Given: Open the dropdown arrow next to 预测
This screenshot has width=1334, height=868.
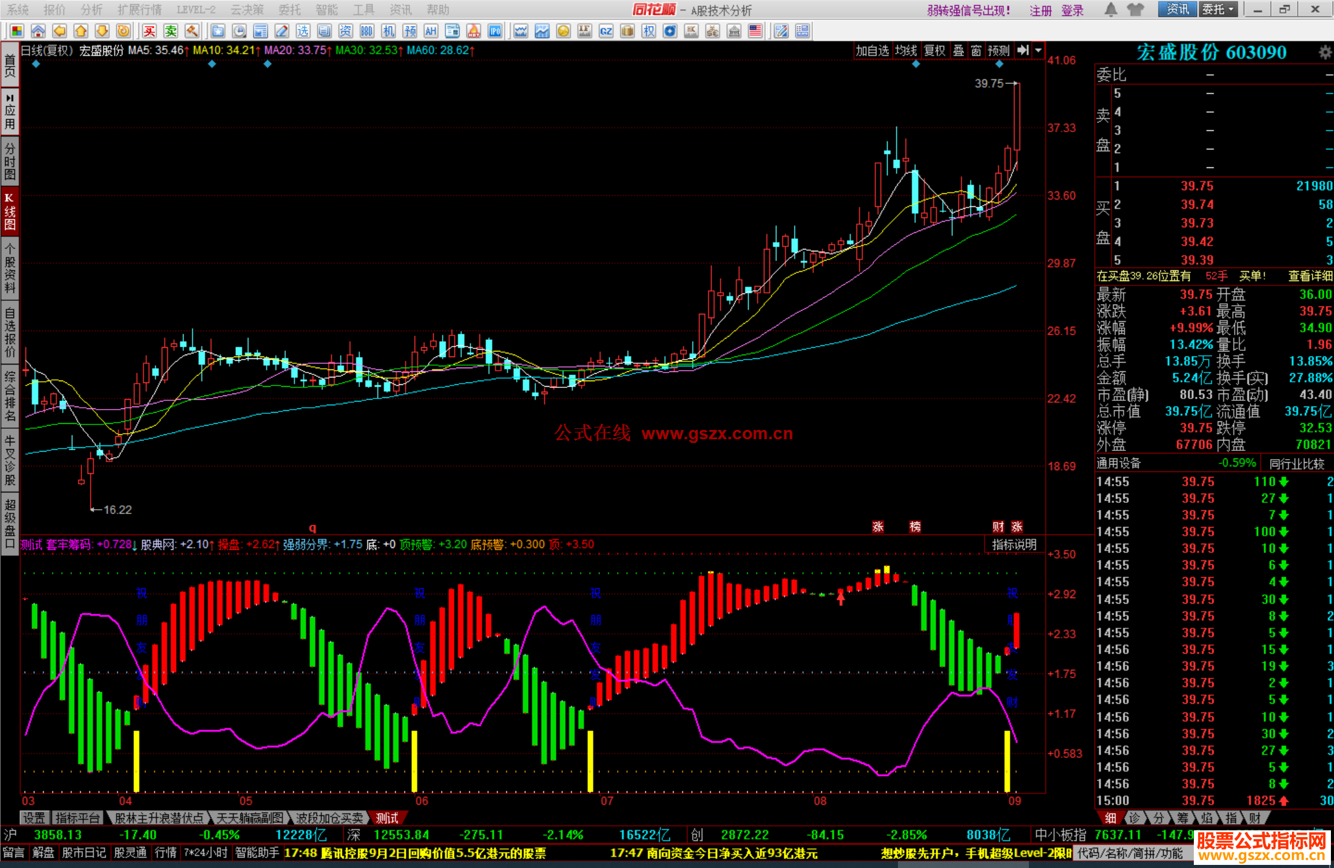Looking at the screenshot, I should (1038, 51).
